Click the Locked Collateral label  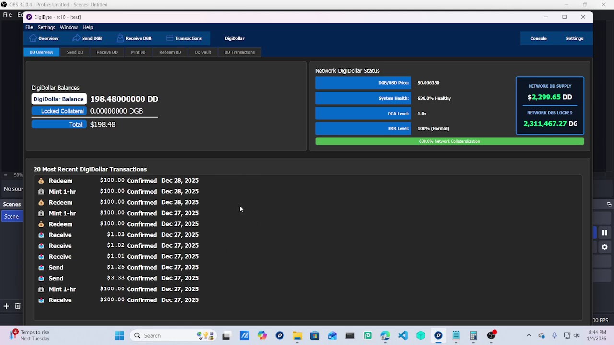59,111
